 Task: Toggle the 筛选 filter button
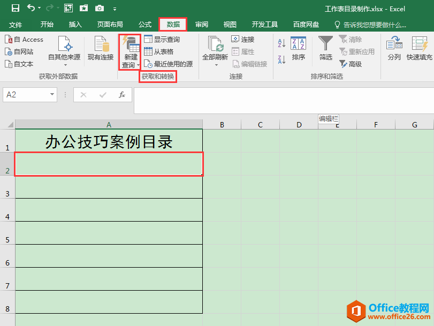tap(325, 49)
